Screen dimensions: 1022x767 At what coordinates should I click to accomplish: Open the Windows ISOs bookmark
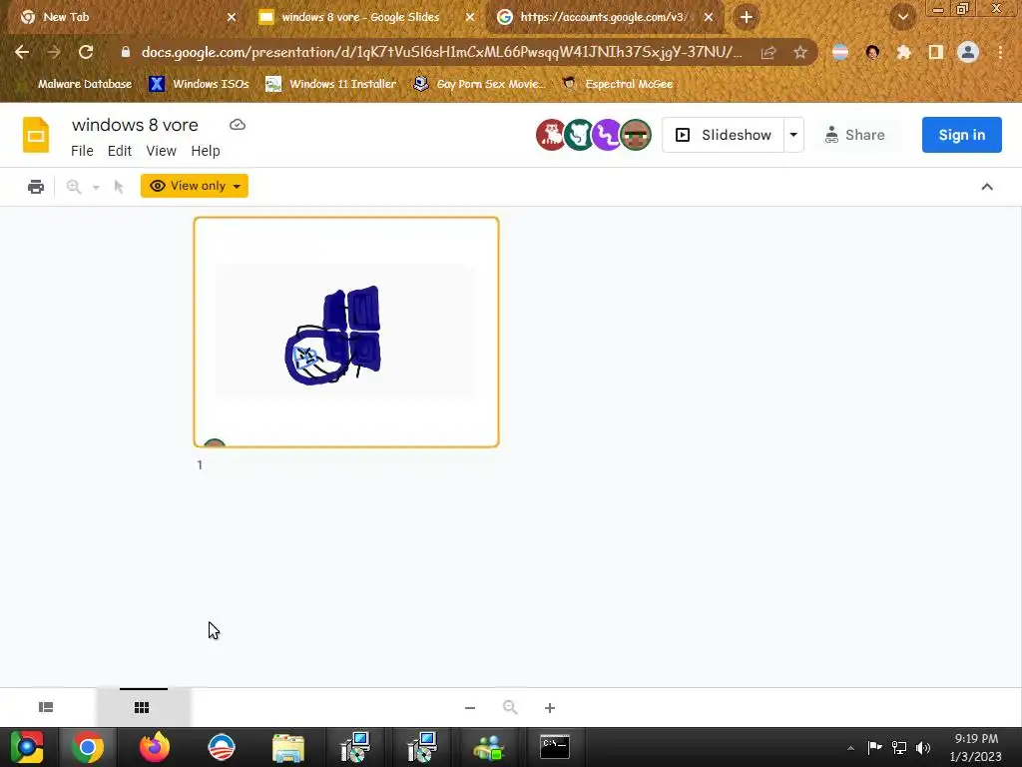pyautogui.click(x=199, y=84)
